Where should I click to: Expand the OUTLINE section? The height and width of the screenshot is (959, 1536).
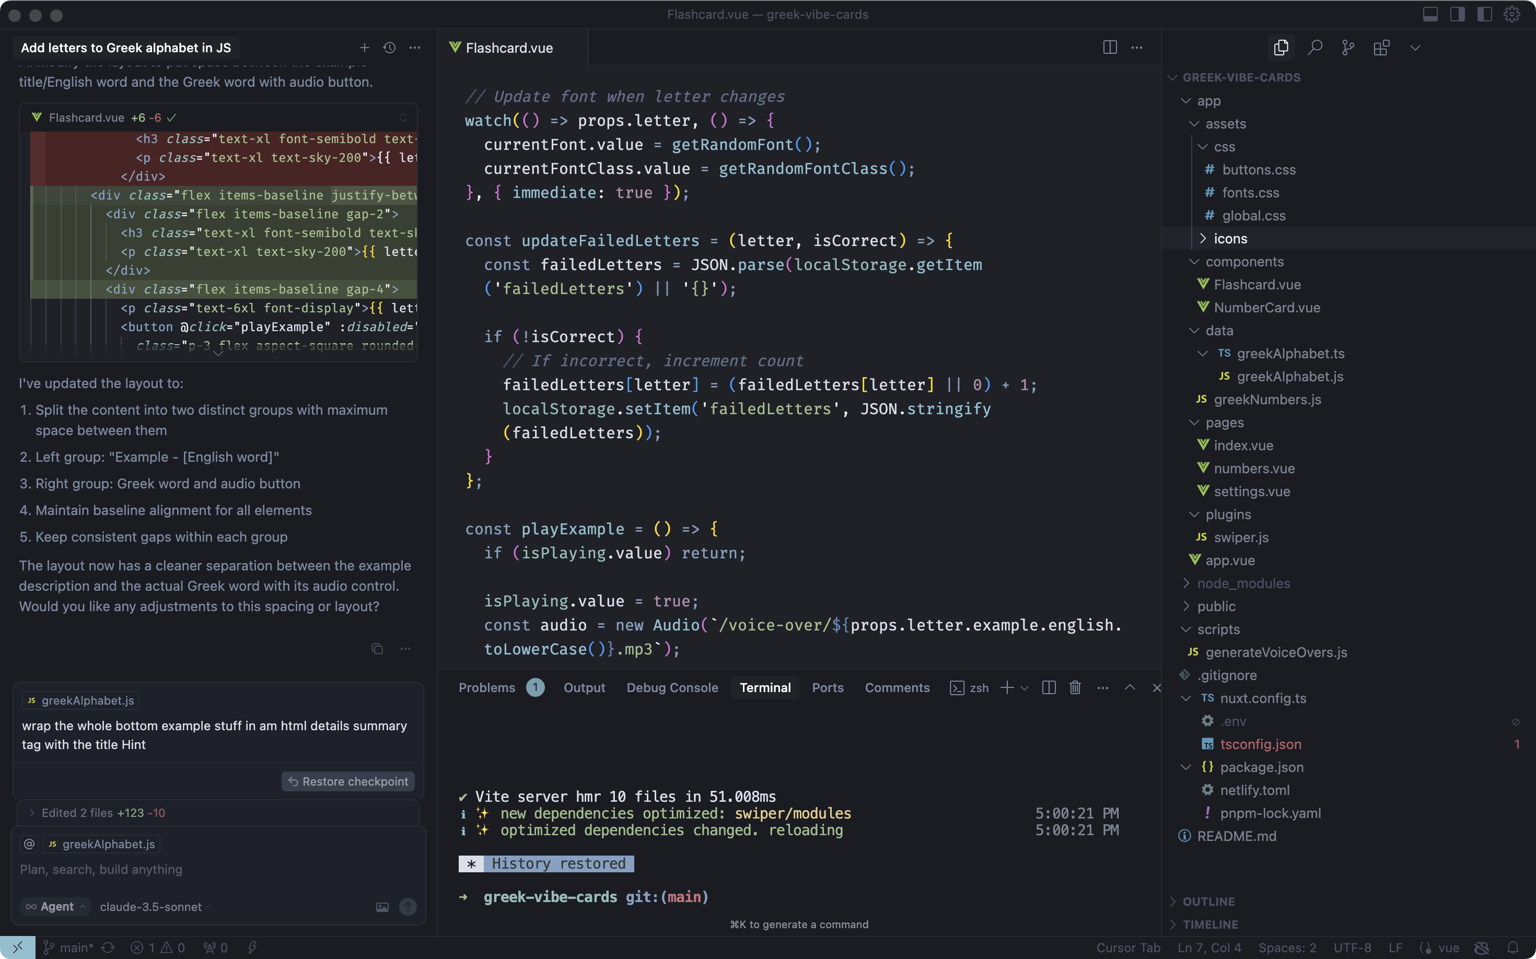tap(1208, 902)
